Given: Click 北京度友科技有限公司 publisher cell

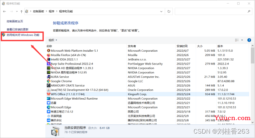Looking at the screenshot, I should pyautogui.click(x=142, y=116).
